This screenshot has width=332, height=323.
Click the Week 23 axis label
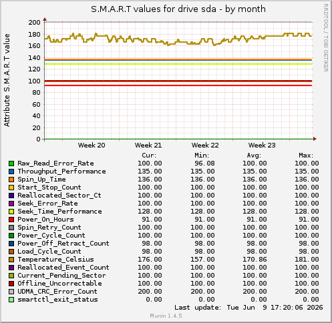coord(262,145)
